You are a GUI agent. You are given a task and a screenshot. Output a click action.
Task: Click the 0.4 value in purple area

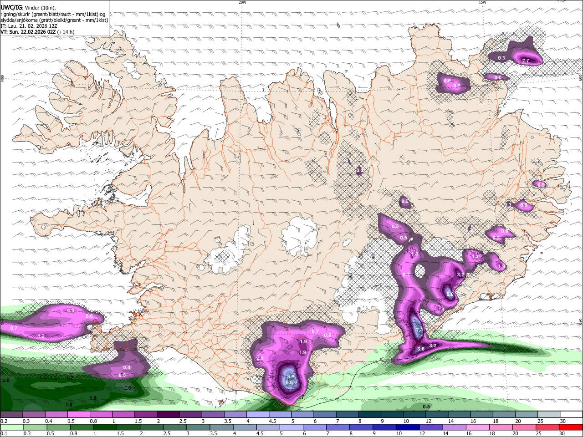[x=127, y=367]
